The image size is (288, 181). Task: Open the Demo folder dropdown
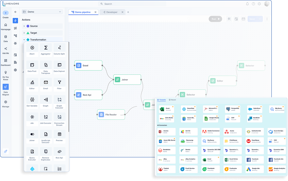(42, 12)
